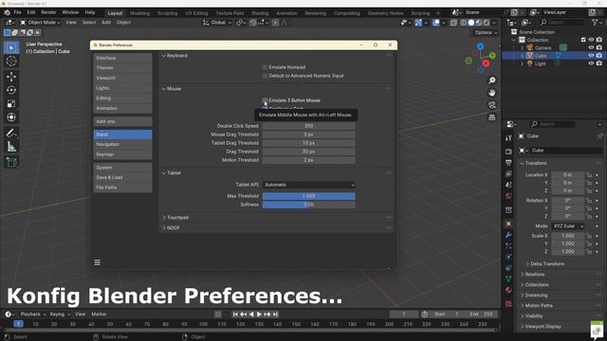Viewport: 607px width, 341px height.
Task: Select the Scale tool
Action: [x=11, y=103]
